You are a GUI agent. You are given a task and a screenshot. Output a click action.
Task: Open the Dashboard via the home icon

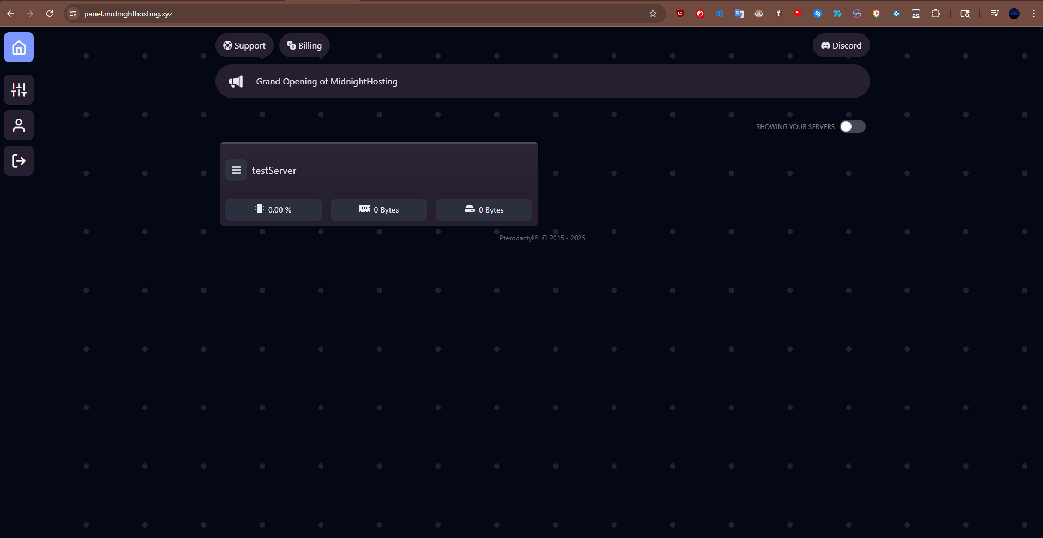click(x=19, y=47)
